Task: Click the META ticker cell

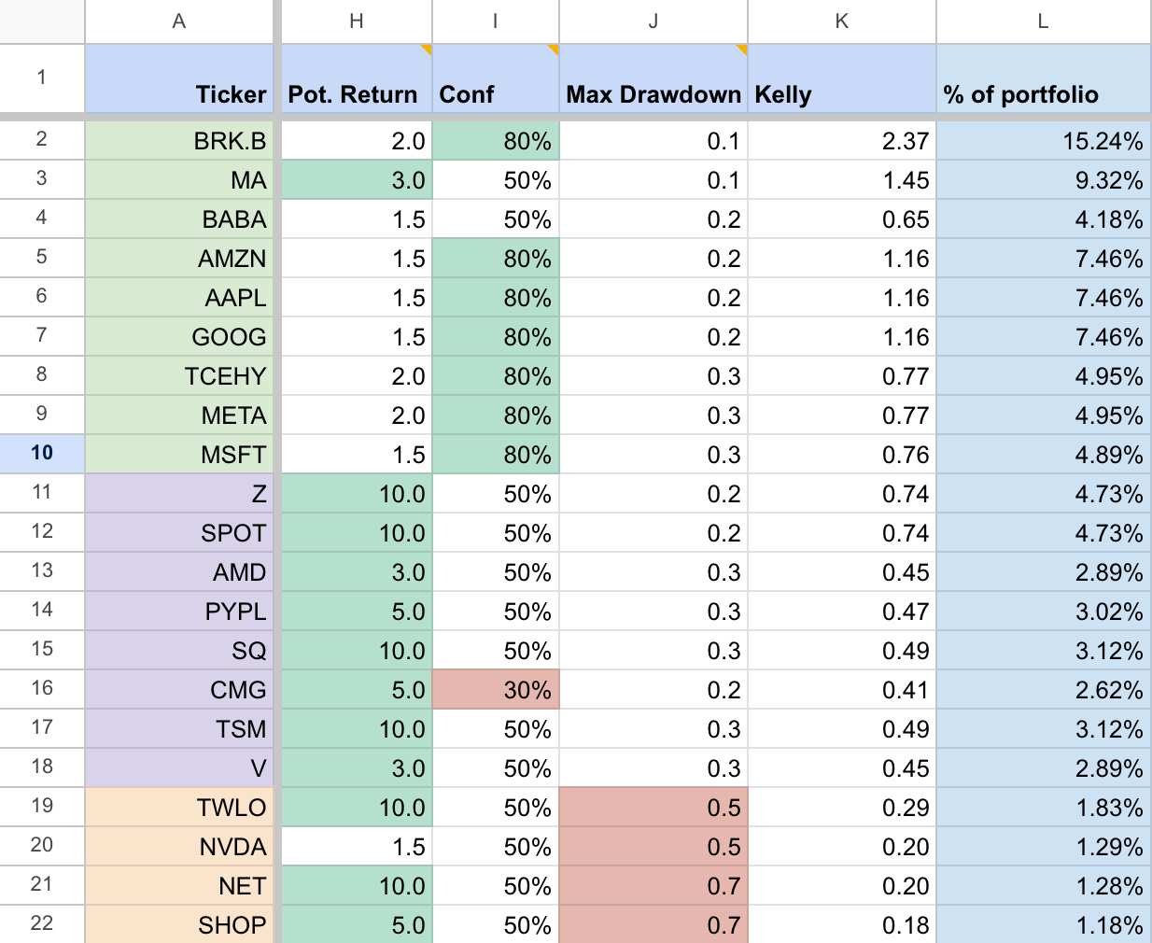Action: 179,415
